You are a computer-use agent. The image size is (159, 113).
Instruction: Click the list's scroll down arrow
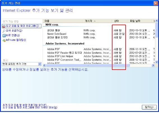coord(156,62)
